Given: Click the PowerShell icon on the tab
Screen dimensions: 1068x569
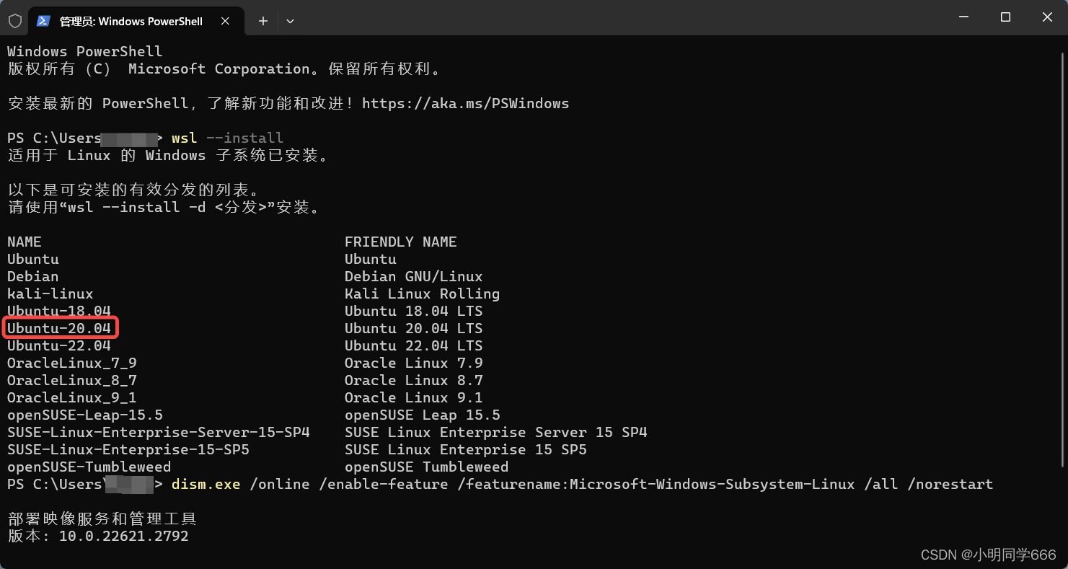Looking at the screenshot, I should click(44, 21).
